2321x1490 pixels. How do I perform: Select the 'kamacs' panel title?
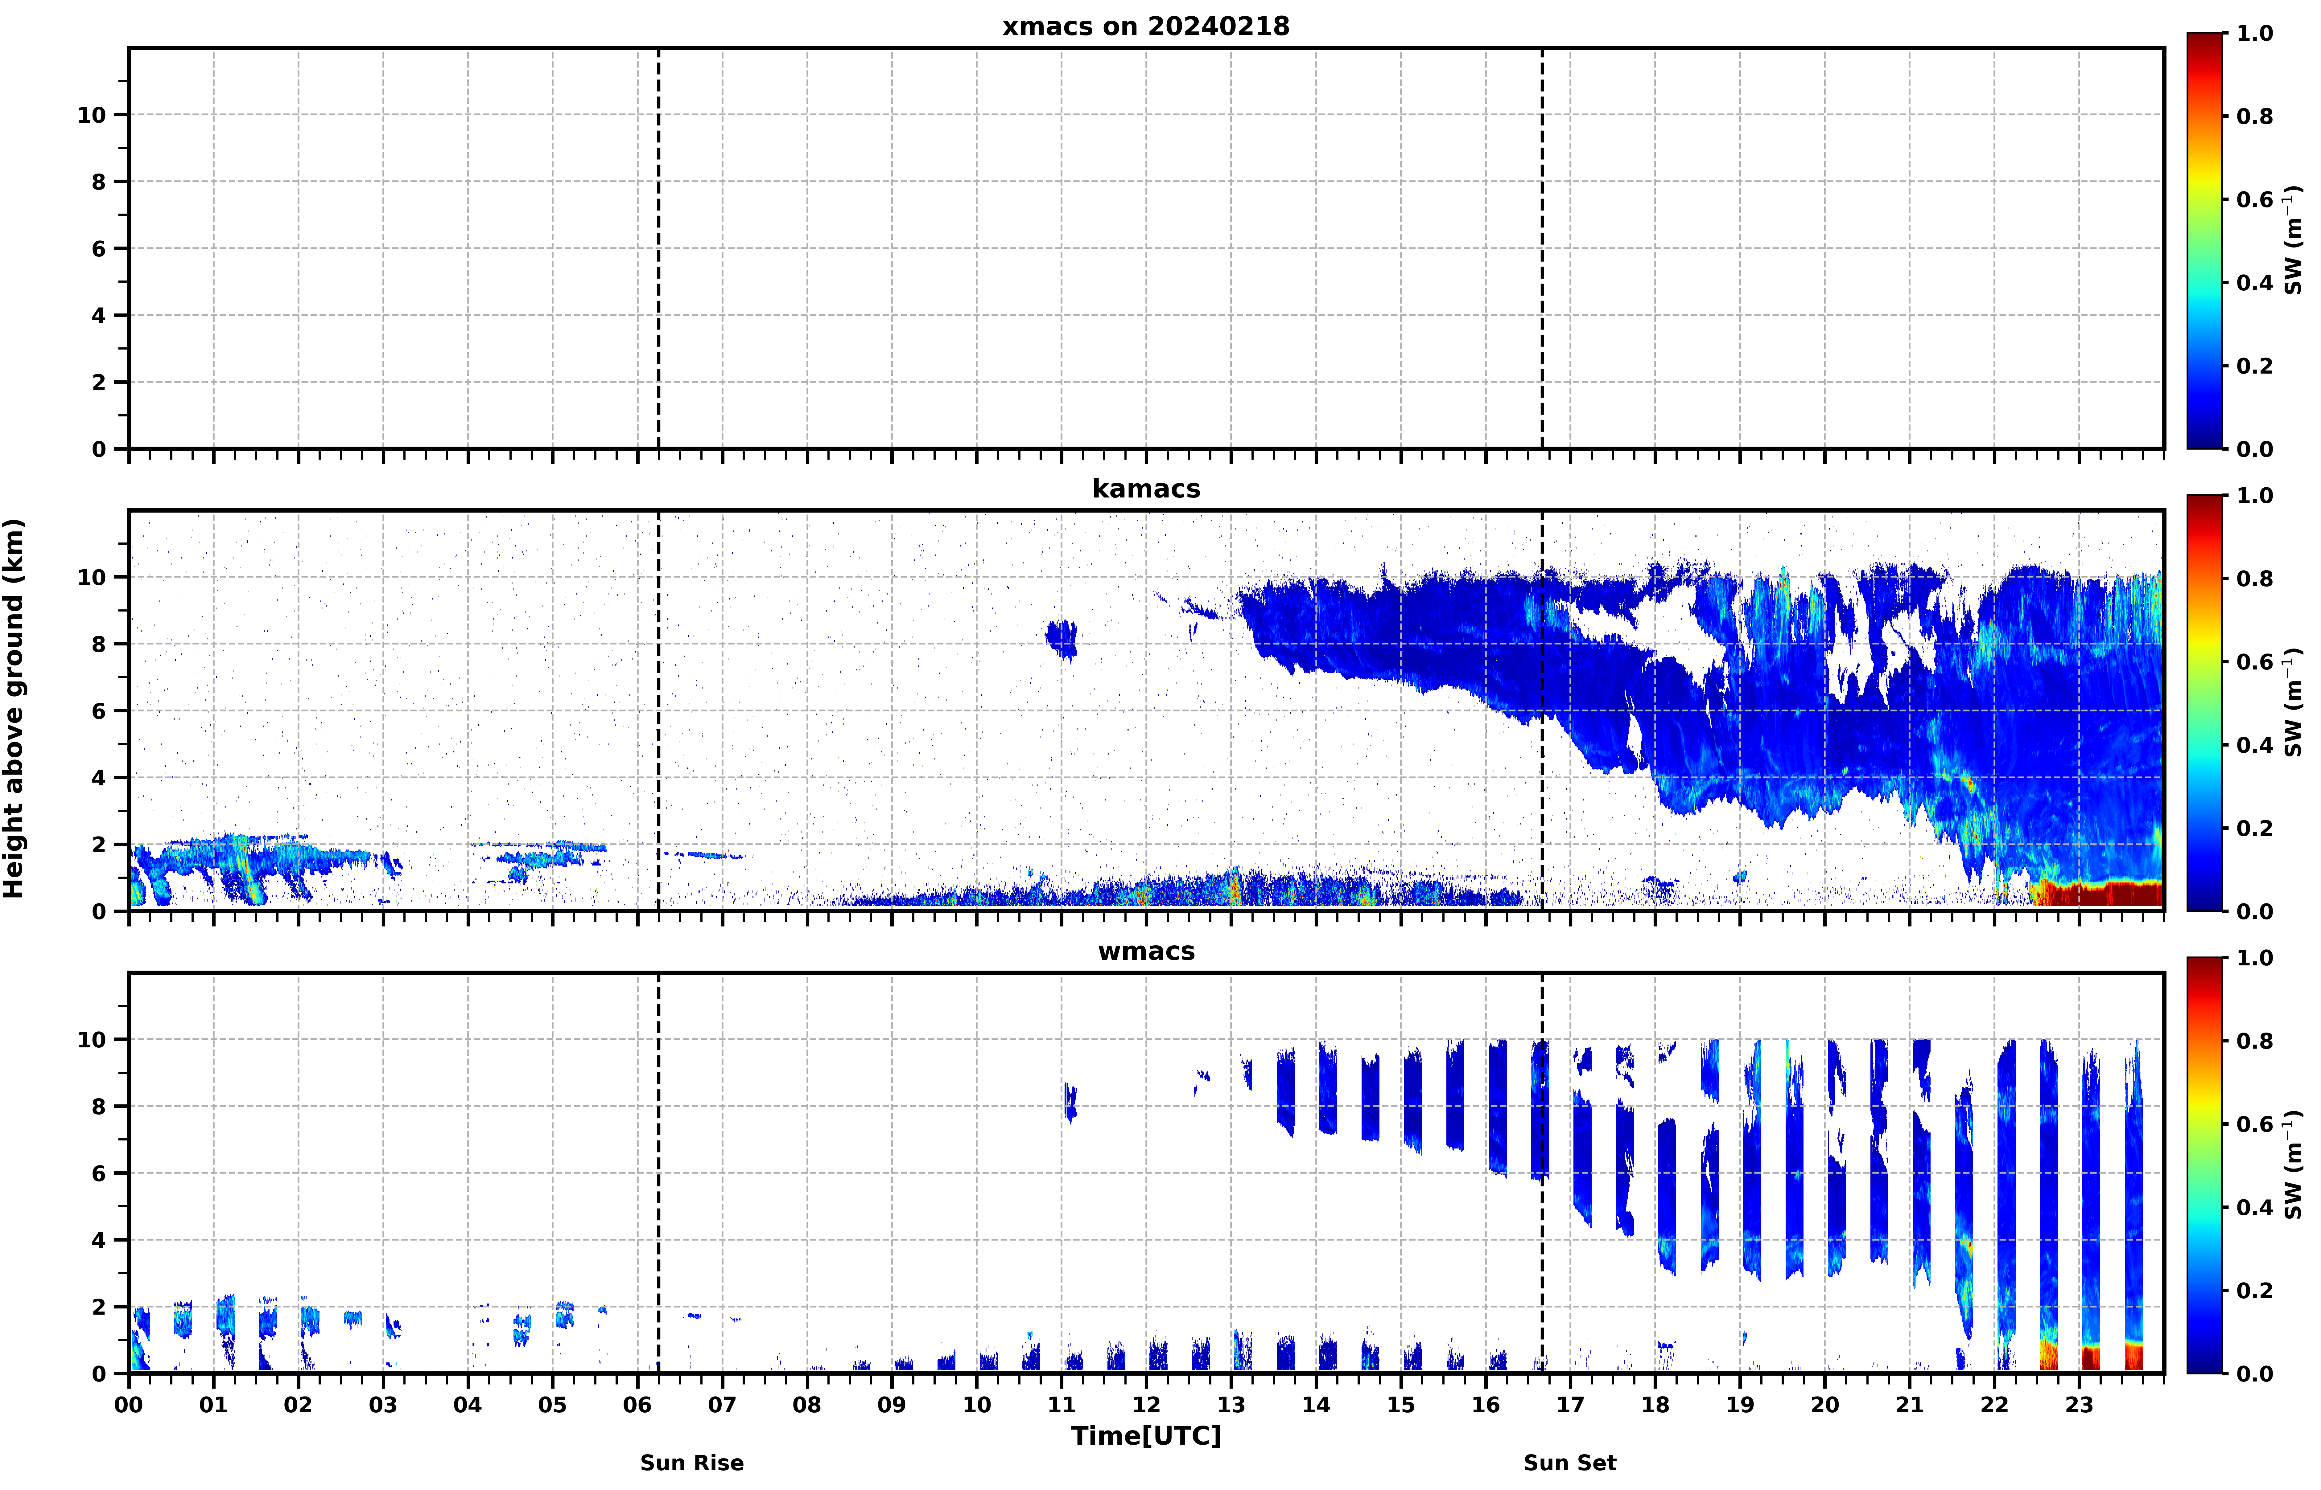(x=1146, y=489)
